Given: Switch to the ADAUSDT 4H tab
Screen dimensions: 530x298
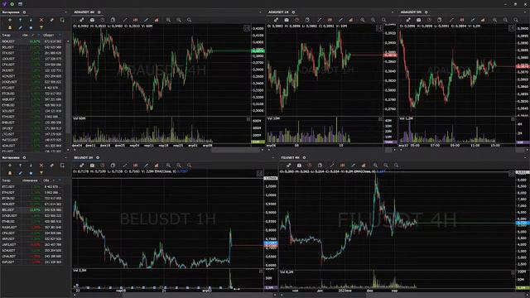Looking at the screenshot, I should coord(84,12).
